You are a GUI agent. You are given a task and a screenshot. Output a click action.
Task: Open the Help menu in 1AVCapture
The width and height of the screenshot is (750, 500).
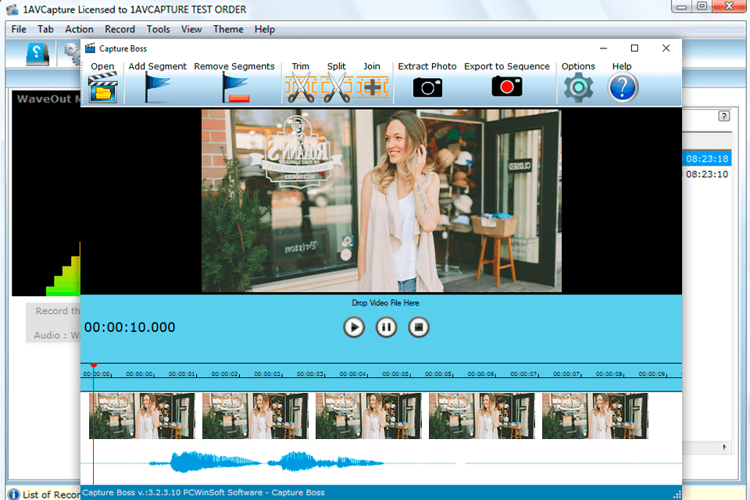[x=265, y=29]
